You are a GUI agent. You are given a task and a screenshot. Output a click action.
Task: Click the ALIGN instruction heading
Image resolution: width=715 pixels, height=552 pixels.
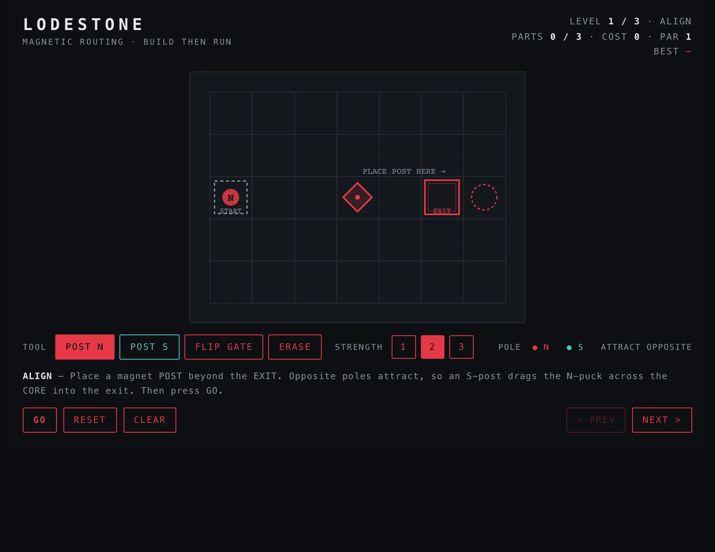click(37, 376)
